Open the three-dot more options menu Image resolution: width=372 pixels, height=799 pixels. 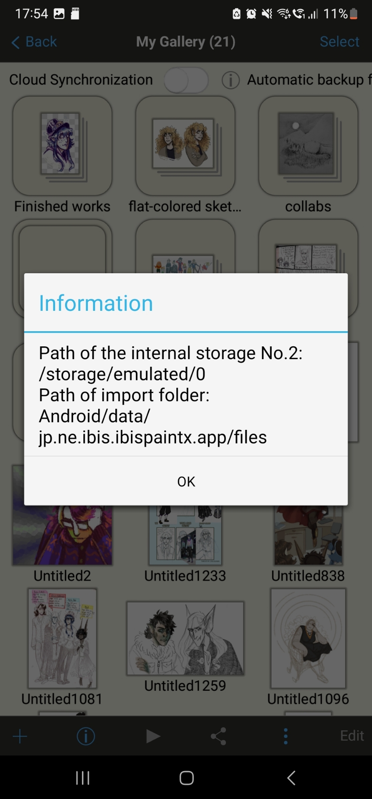click(x=285, y=736)
